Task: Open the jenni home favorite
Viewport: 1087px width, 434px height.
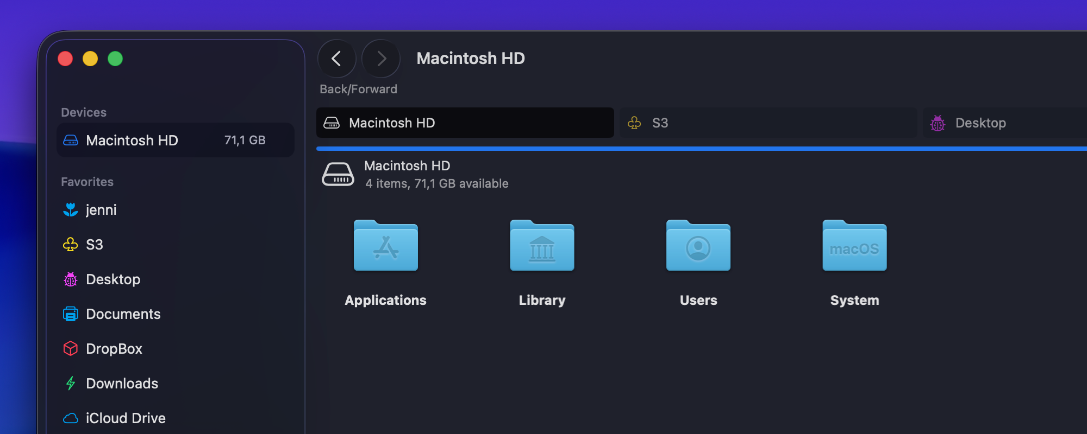Action: [x=176, y=210]
